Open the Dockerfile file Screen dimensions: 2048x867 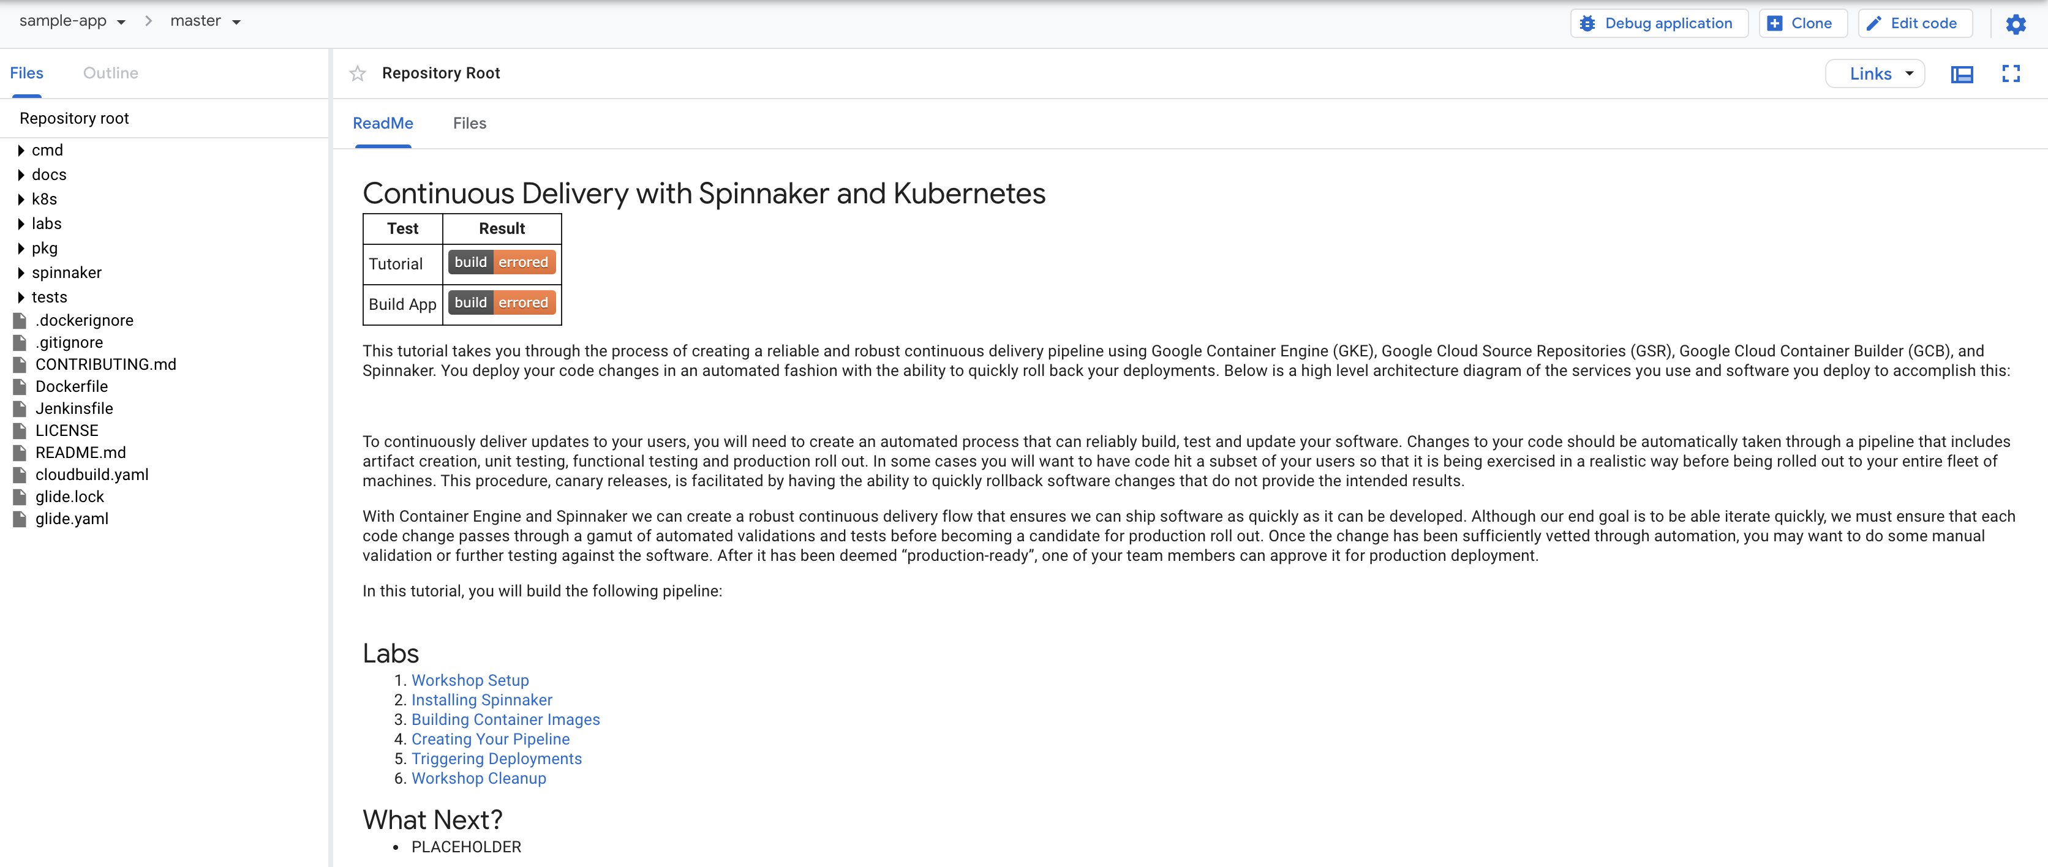click(72, 386)
